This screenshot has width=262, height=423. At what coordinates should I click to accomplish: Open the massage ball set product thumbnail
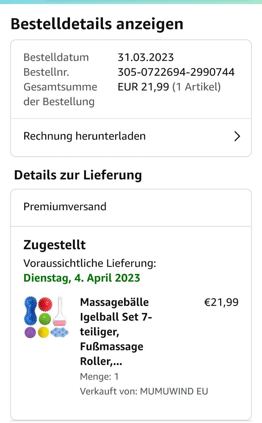point(47,317)
